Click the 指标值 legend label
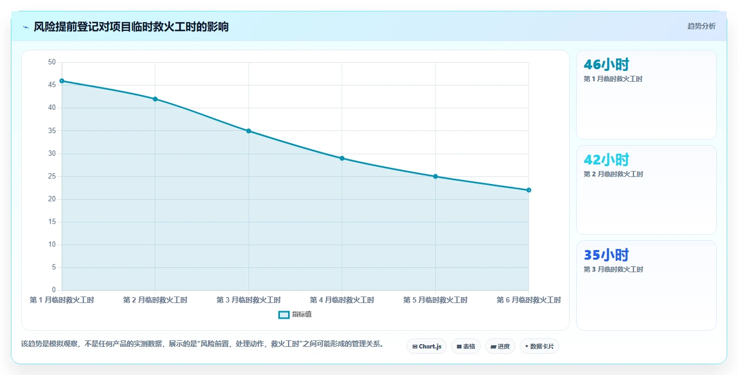Viewport: 738px width, 375px height. pyautogui.click(x=302, y=314)
